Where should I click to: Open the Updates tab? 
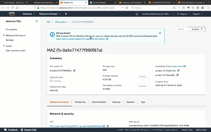point(131,102)
